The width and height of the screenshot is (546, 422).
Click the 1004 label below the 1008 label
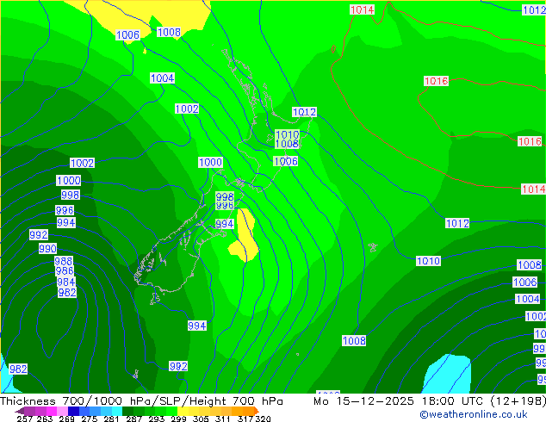pos(162,78)
